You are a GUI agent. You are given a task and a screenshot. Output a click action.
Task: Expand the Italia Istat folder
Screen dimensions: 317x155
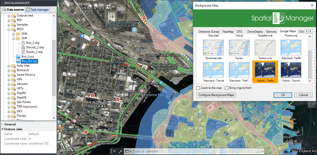coord(9,66)
